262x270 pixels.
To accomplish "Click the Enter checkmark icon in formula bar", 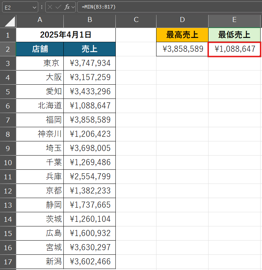I will point(58,7).
